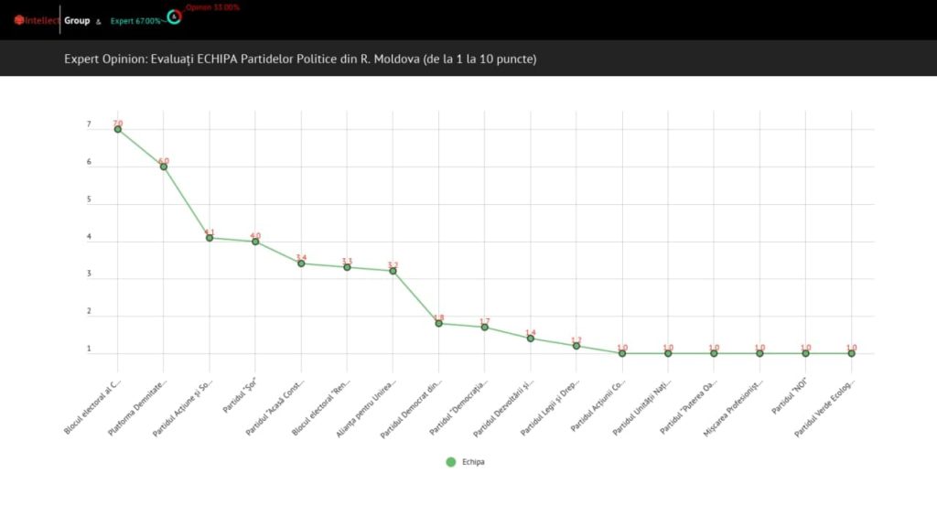The width and height of the screenshot is (937, 527).
Task: Select the data point with value 1.4
Action: [531, 339]
